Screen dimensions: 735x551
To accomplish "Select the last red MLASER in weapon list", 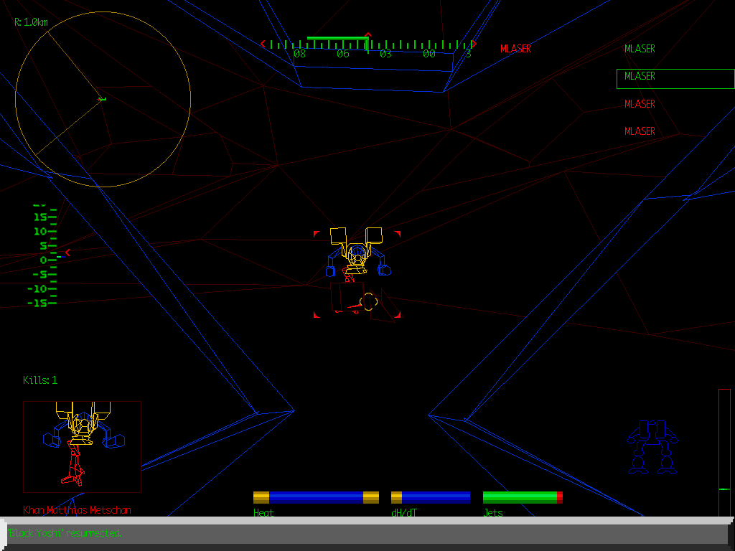I will tap(640, 131).
